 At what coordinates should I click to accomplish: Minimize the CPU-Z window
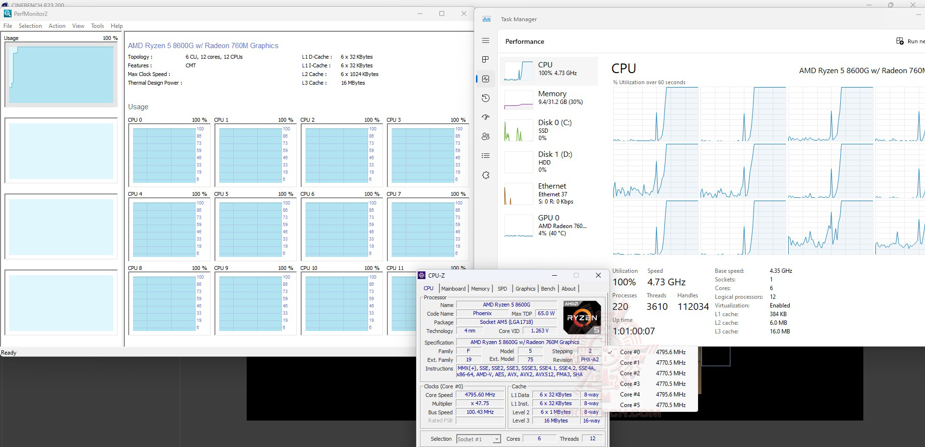point(555,275)
